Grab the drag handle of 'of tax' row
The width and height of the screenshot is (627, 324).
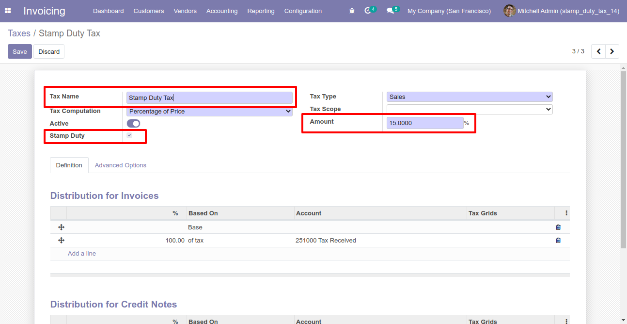(62, 240)
